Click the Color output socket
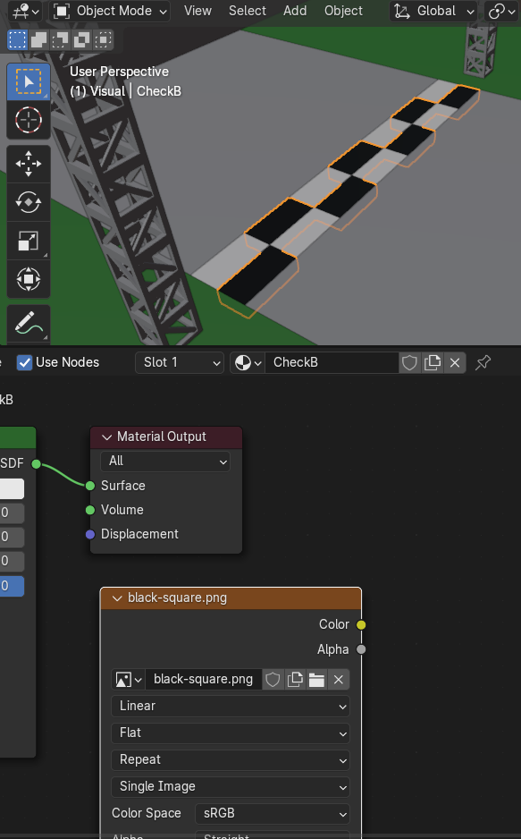 [x=361, y=625]
